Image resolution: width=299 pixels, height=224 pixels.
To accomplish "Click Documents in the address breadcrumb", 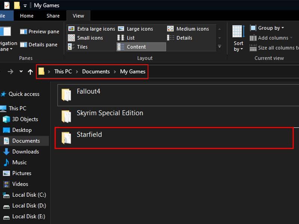I will [x=96, y=71].
